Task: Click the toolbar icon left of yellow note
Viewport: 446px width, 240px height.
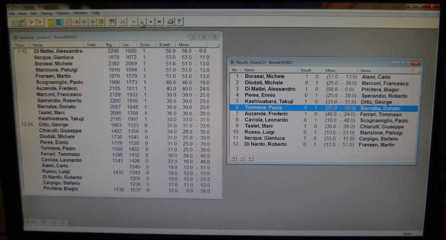Action: click(92, 22)
